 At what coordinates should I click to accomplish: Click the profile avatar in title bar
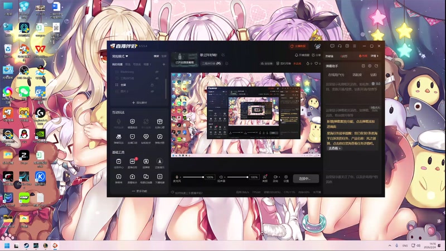click(317, 46)
